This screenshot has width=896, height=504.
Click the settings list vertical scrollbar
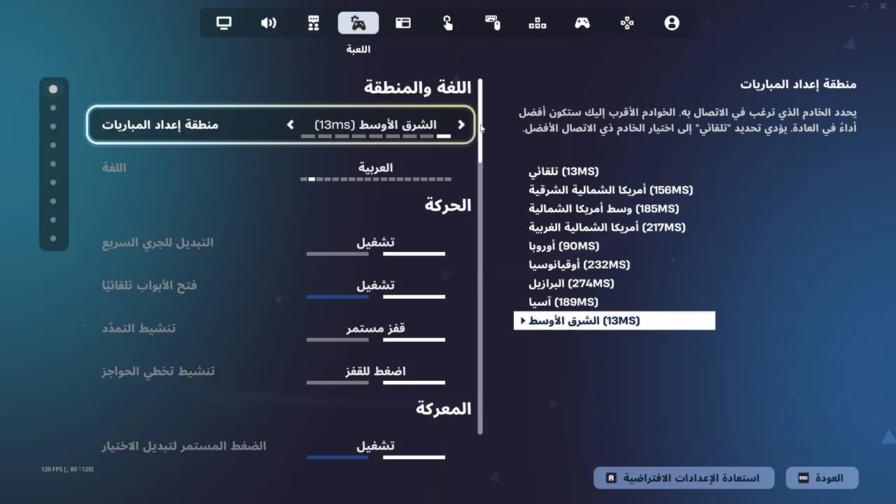pyautogui.click(x=481, y=256)
